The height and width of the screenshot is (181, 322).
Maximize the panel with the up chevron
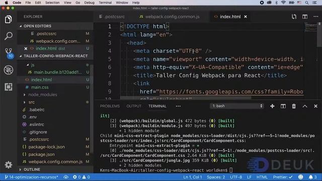[305, 106]
